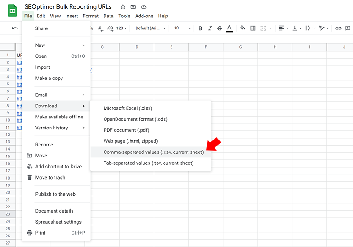Select PDF document (.pdf) option
Screen dimensions: 353x247
click(126, 130)
